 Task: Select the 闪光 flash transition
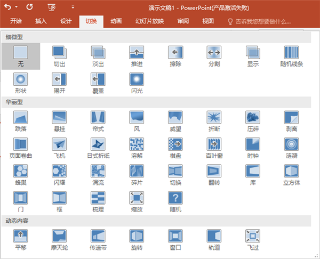pos(137,83)
